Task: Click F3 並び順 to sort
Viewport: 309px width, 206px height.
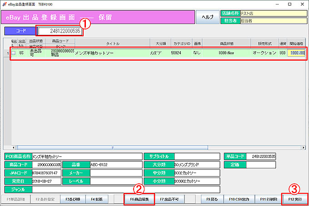Action: coord(72,199)
